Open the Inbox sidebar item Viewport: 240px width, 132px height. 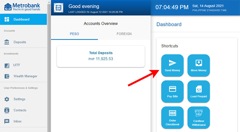pos(17,122)
